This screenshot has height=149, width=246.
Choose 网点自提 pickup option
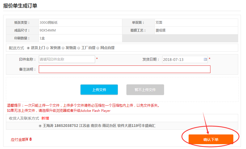(98, 48)
